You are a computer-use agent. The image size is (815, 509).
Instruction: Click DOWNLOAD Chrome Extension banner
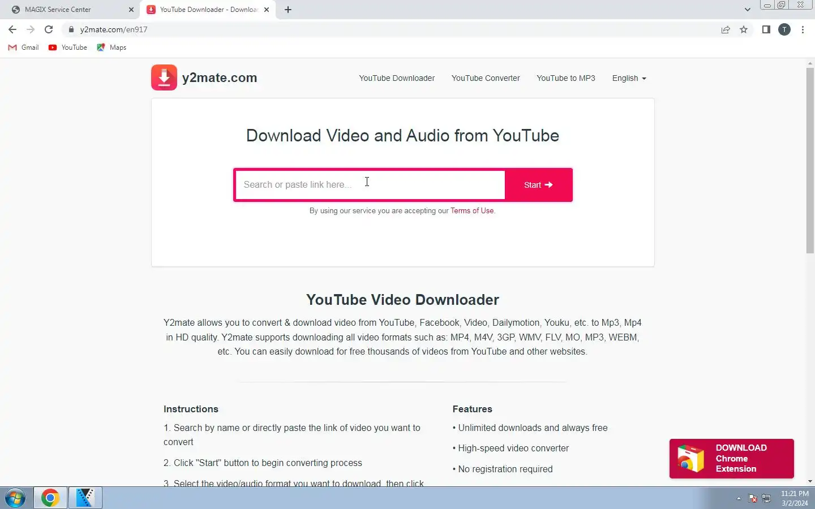coord(731,459)
